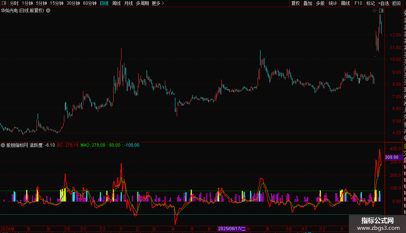
Task: Toggle the right side panel icon in chart
Action: point(381,11)
